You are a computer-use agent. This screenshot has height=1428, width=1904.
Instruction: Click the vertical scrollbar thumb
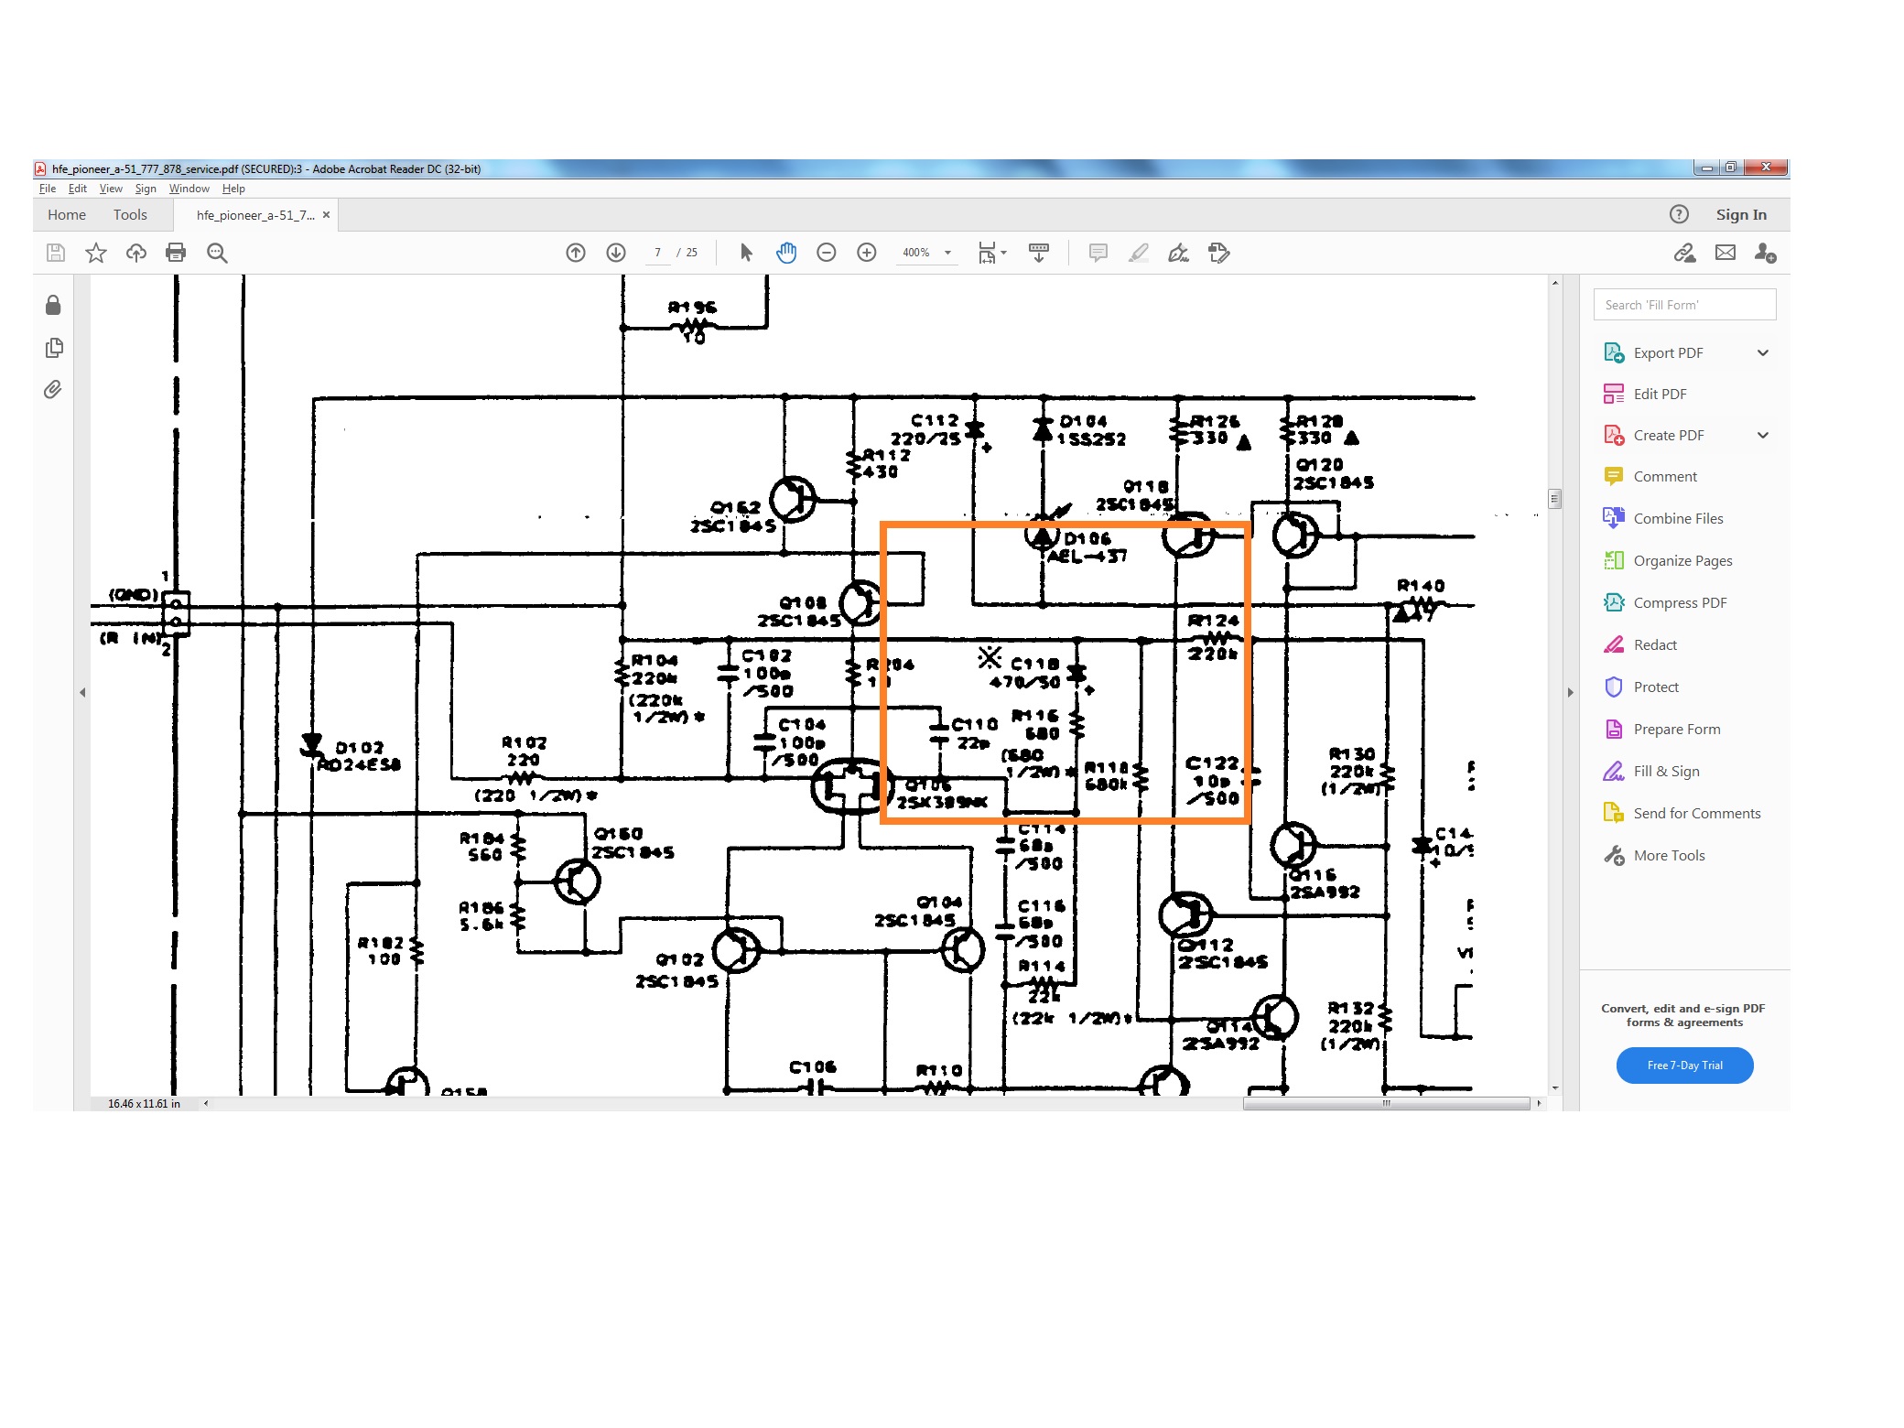click(x=1554, y=499)
